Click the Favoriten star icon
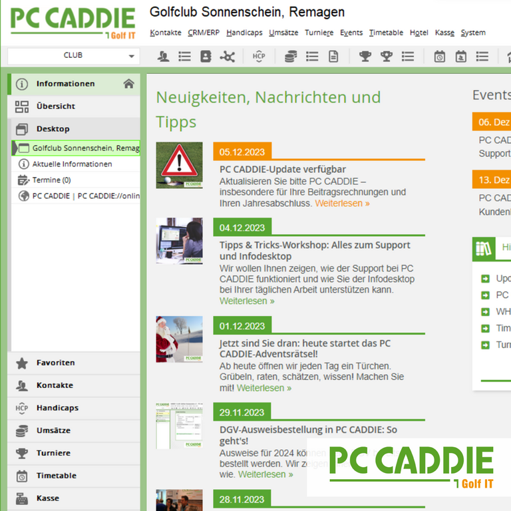The image size is (511, 511). pos(22,363)
